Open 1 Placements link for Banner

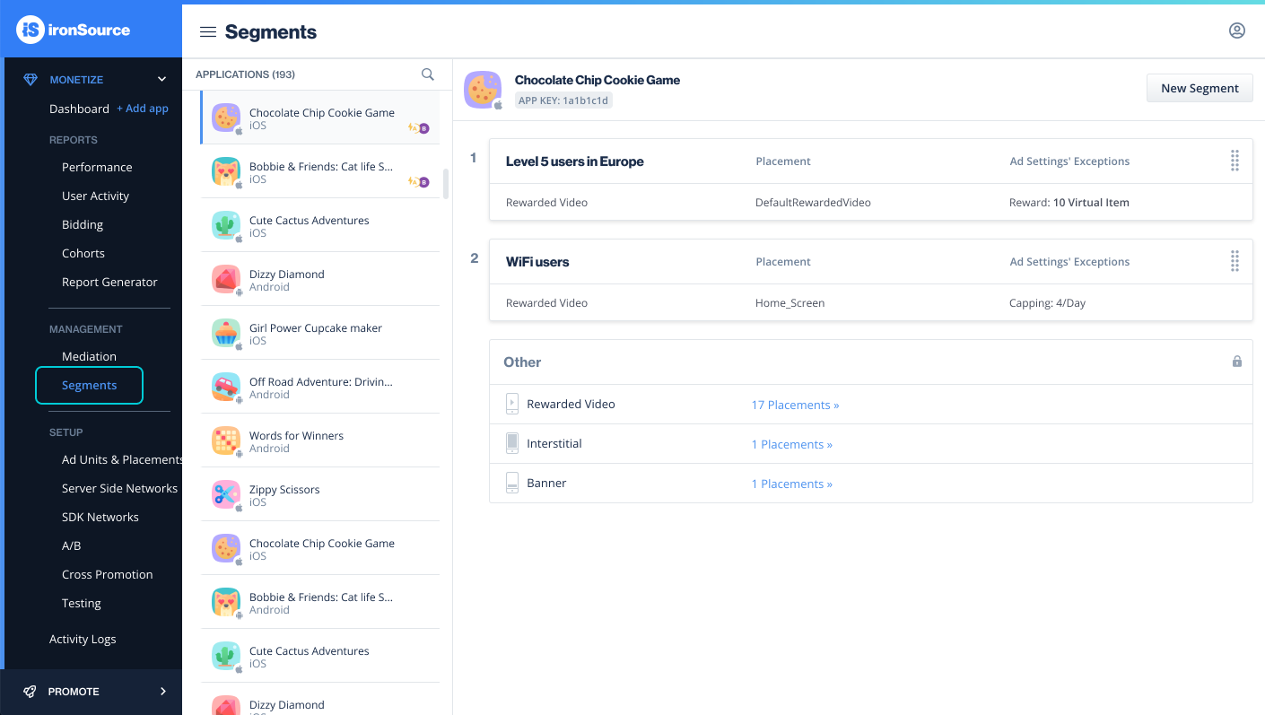point(792,484)
